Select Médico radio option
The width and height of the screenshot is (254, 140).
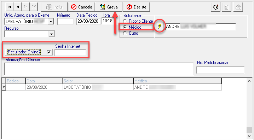point(125,27)
